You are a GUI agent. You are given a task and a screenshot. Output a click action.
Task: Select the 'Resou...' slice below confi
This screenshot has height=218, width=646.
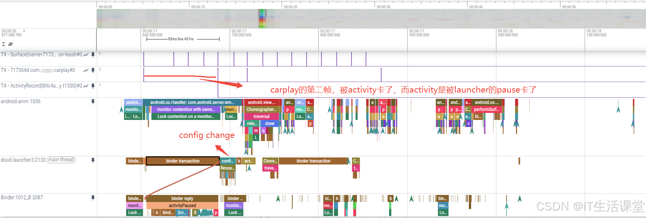[227, 168]
